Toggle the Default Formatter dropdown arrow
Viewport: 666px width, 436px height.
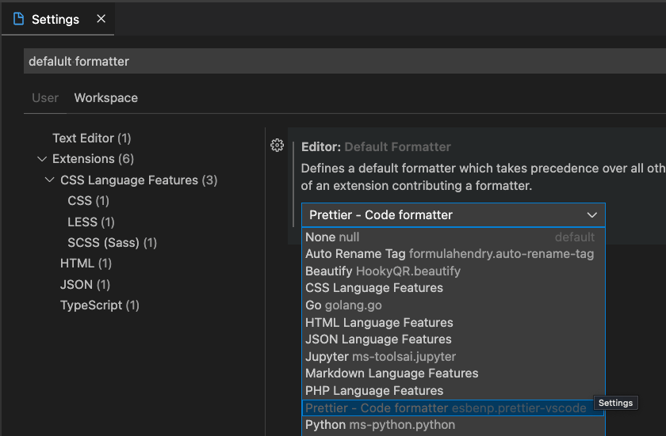592,215
